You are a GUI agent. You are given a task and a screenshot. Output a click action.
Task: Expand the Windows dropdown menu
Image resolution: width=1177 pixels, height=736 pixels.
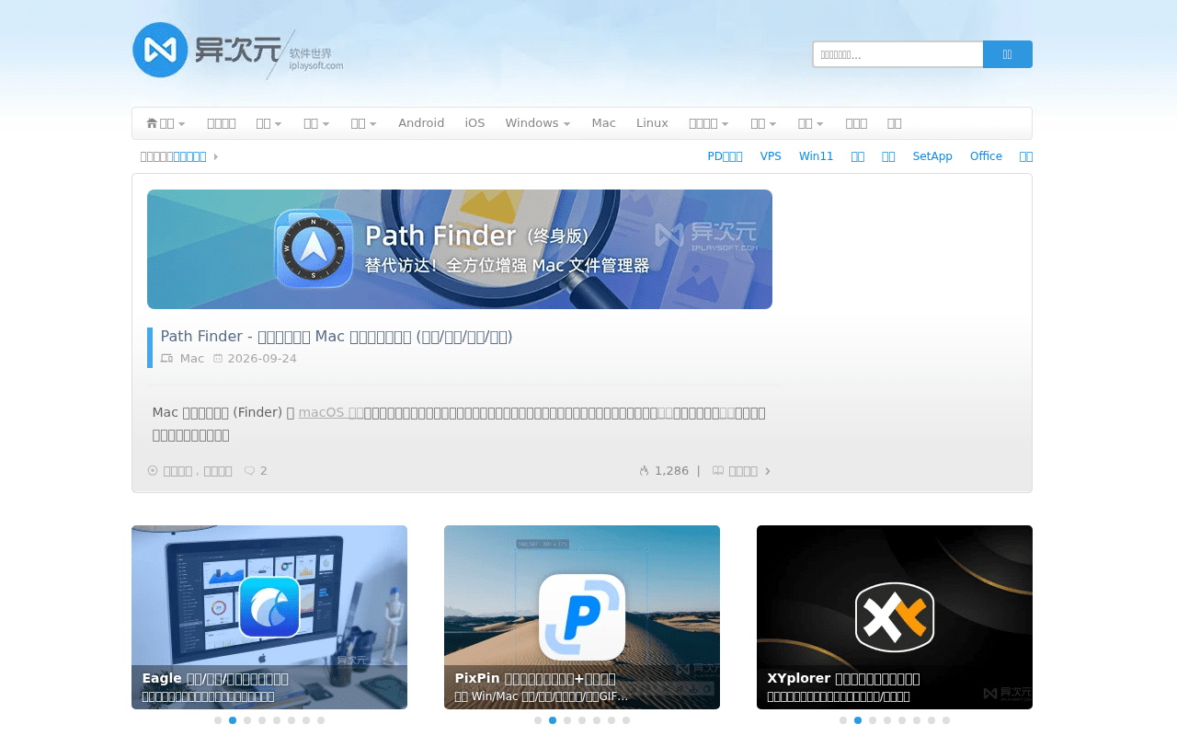538,123
